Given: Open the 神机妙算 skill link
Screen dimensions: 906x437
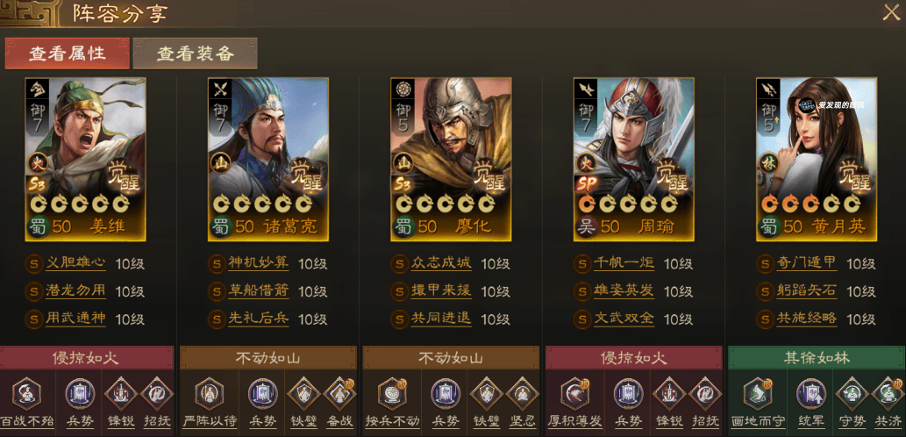Looking at the screenshot, I should pos(258,263).
